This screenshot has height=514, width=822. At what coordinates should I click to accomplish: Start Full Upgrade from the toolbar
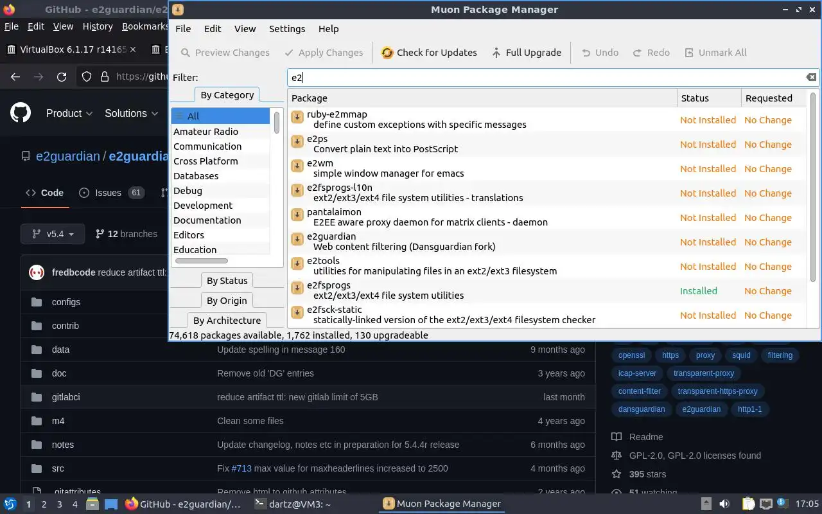click(526, 53)
